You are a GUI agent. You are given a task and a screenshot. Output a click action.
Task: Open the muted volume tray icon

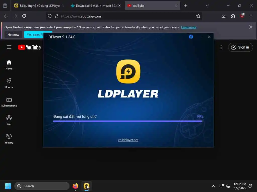(x=228, y=186)
